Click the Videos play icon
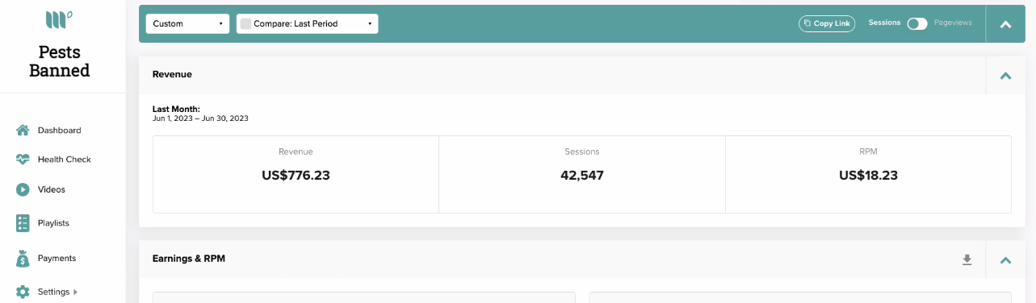The width and height of the screenshot is (1036, 303). [23, 189]
